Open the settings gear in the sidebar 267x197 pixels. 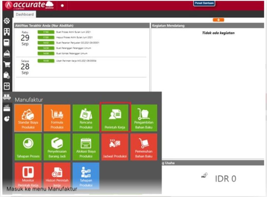click(7, 21)
